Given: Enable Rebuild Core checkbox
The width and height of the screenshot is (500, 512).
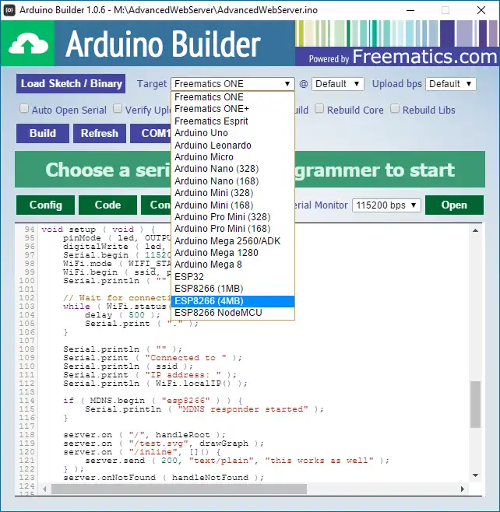Looking at the screenshot, I should pos(319,108).
